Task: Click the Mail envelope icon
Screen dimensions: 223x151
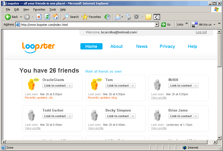Action: pos(118,17)
